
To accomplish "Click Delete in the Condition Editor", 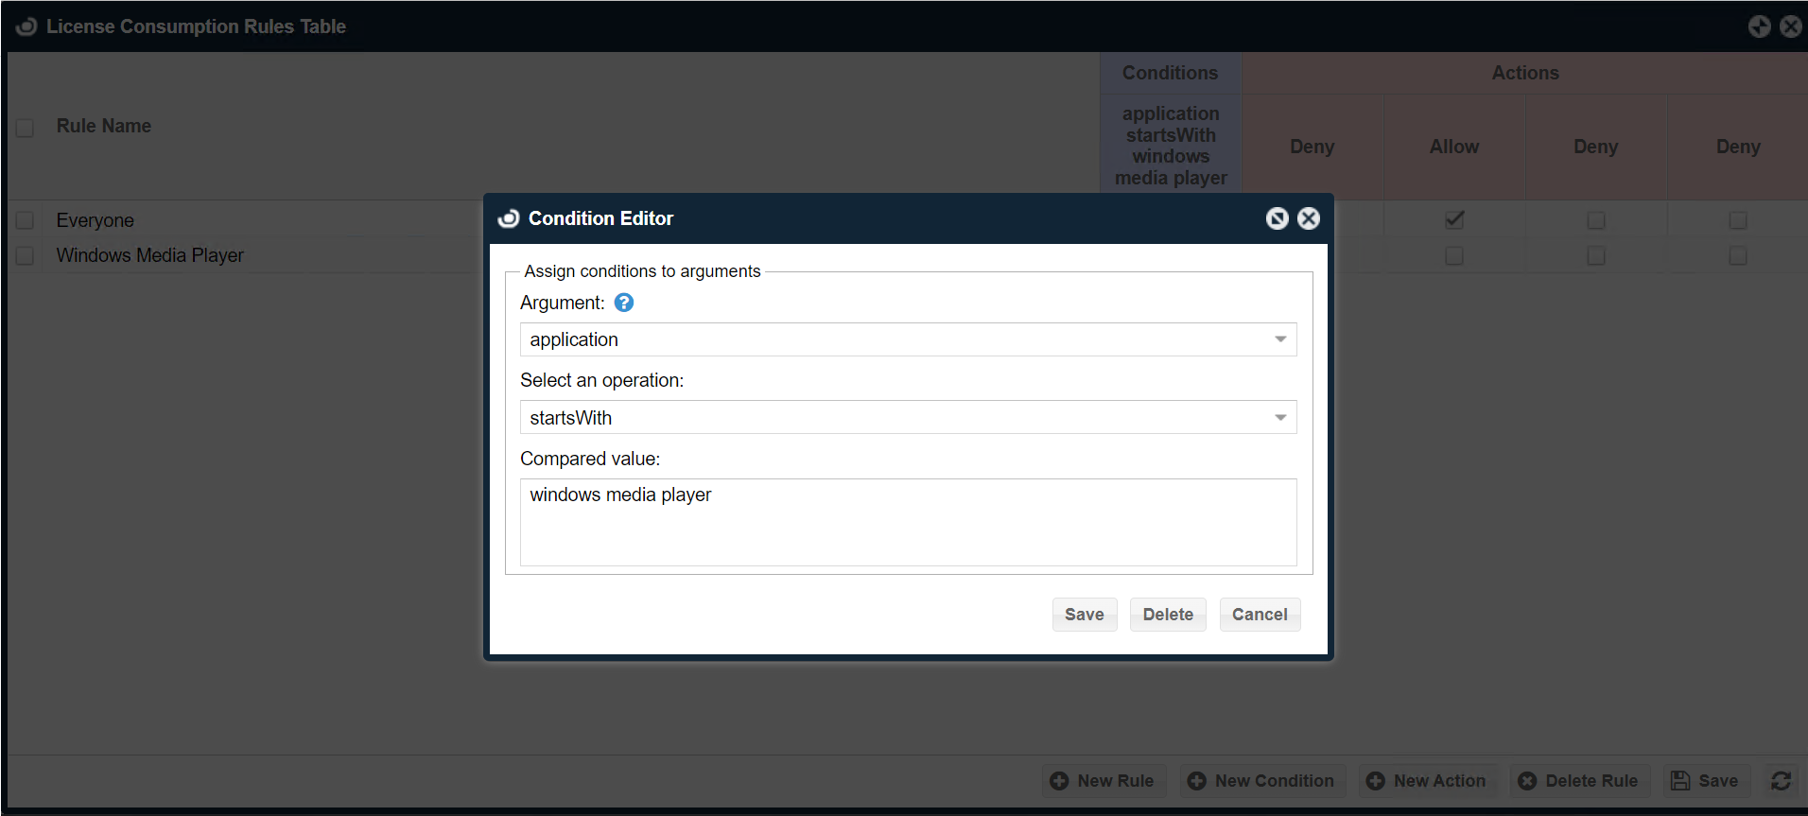I will (1168, 615).
